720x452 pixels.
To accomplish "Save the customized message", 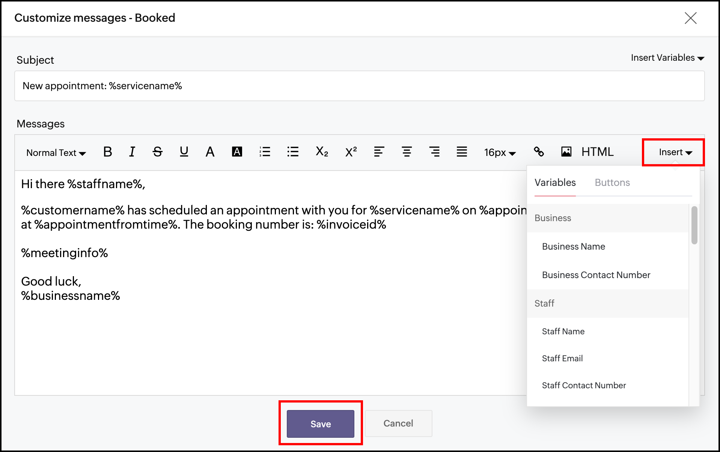I will [321, 424].
